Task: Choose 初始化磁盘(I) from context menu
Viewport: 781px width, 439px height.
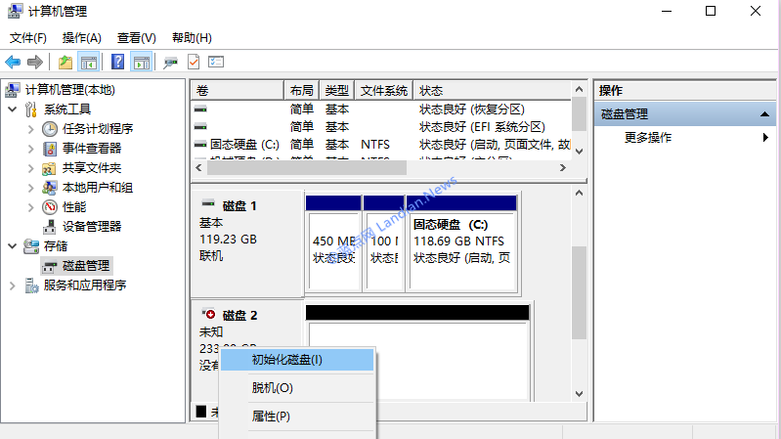Action: [x=297, y=360]
